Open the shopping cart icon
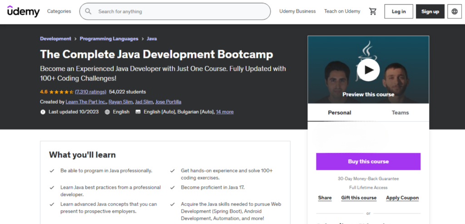 tap(372, 11)
